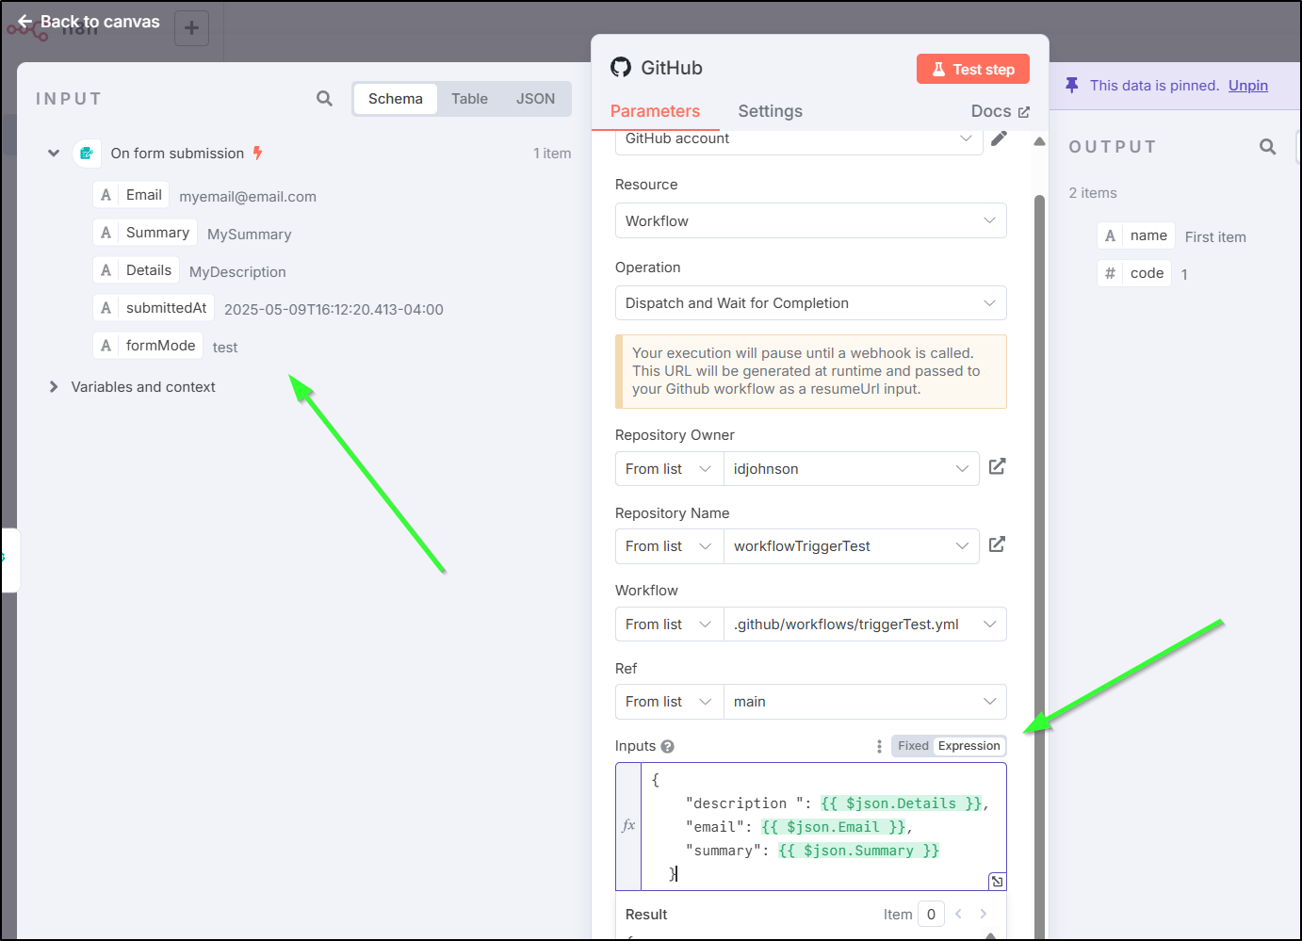Open Inputs options three-dot menu
The image size is (1302, 941).
pyautogui.click(x=879, y=746)
